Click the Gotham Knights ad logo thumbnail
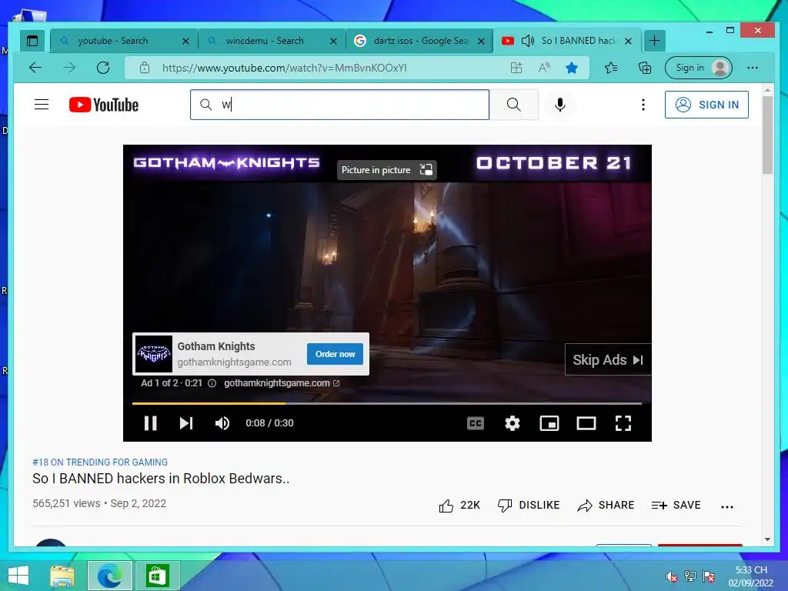 (x=154, y=354)
